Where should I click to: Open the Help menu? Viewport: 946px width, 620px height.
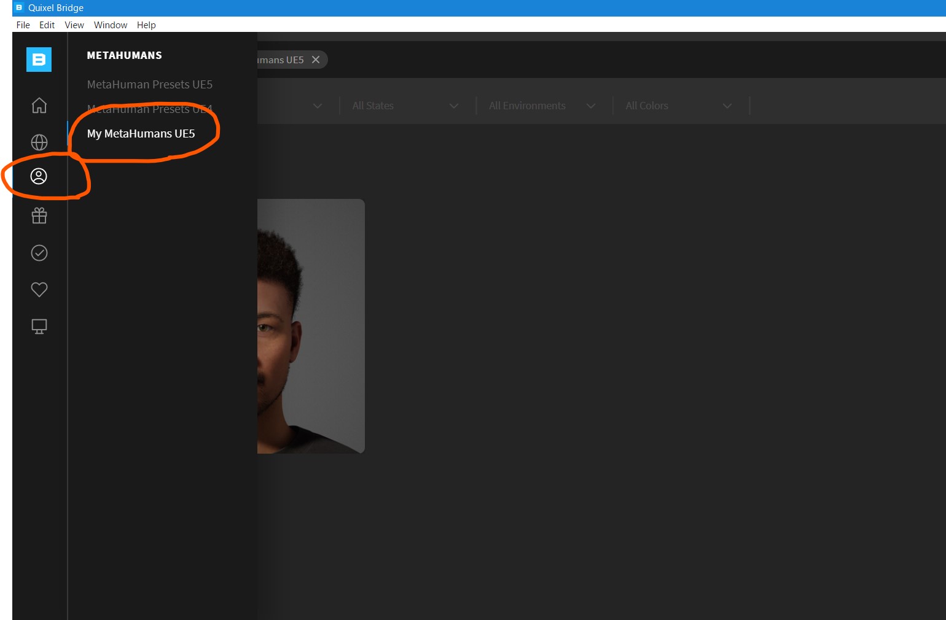[146, 25]
